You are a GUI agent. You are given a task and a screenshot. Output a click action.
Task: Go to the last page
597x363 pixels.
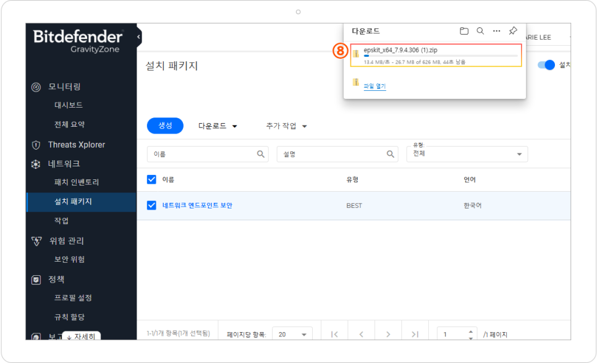[x=415, y=334]
